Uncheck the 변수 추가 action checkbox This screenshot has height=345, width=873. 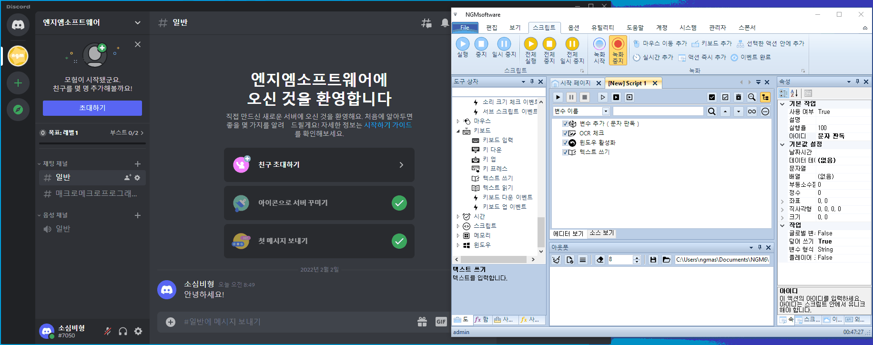[565, 123]
